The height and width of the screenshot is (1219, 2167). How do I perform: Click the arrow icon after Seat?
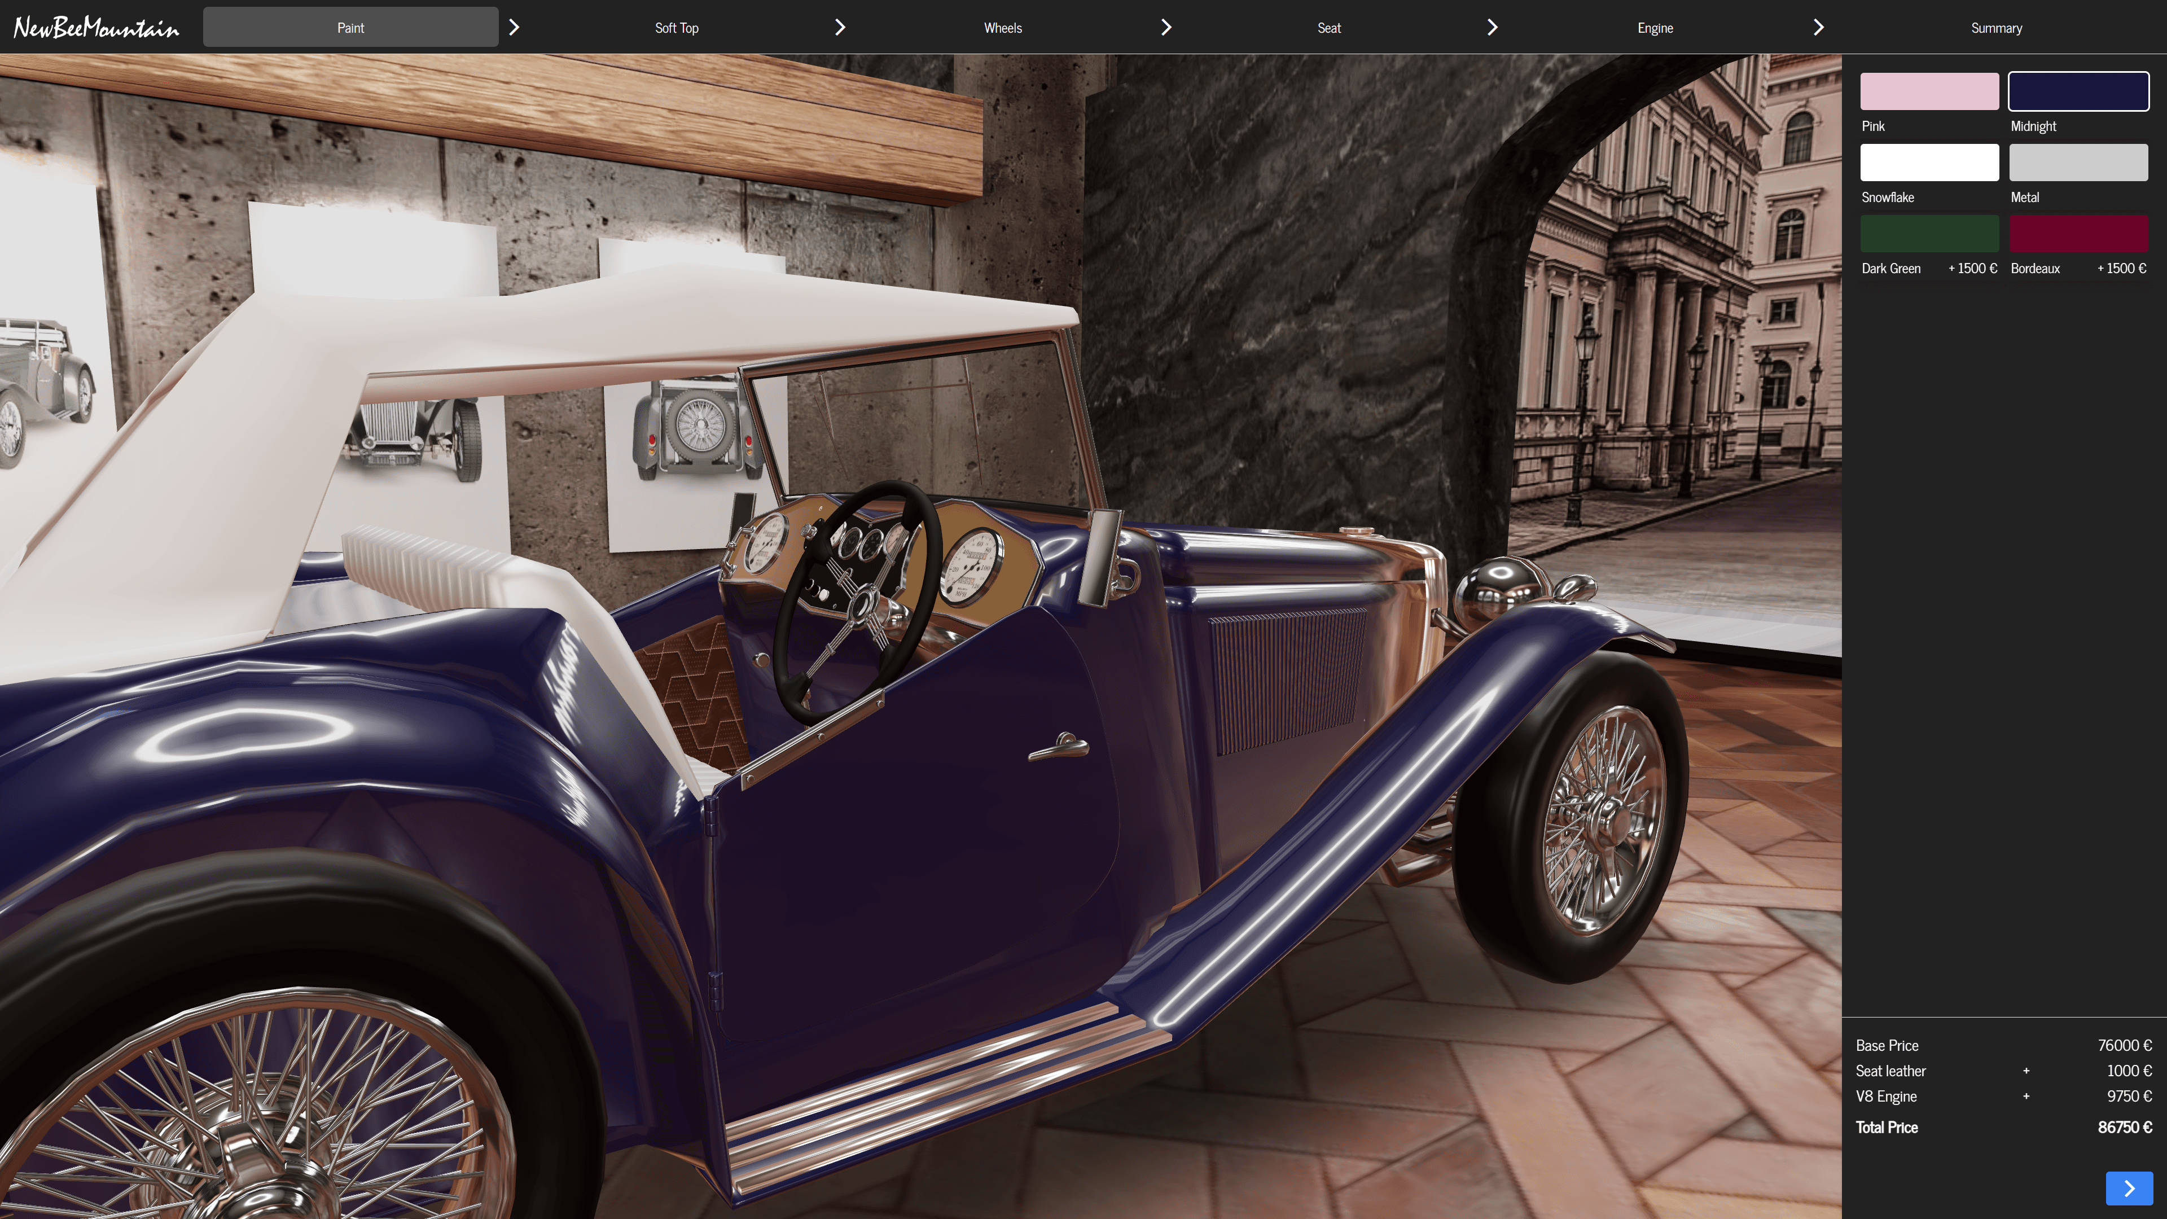1492,27
